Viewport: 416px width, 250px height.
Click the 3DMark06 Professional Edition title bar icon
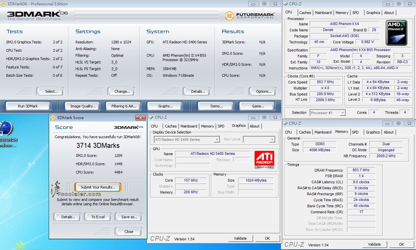[x=3, y=4]
